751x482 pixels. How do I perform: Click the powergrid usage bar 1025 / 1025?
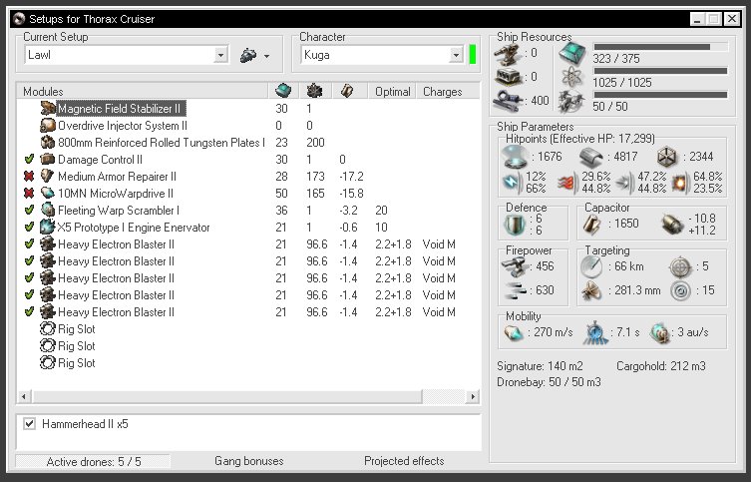660,71
